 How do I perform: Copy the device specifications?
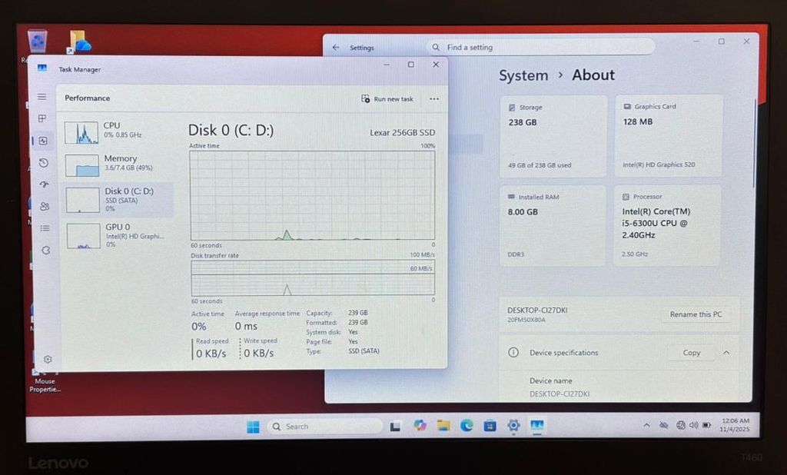coord(692,353)
